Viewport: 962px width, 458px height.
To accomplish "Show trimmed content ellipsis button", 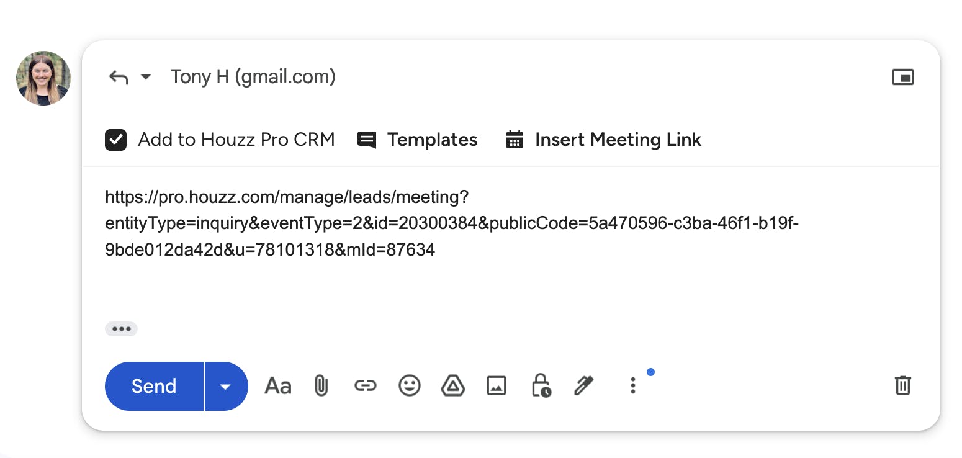I will 121,329.
